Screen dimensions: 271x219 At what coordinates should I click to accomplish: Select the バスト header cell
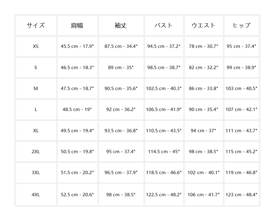163,25
